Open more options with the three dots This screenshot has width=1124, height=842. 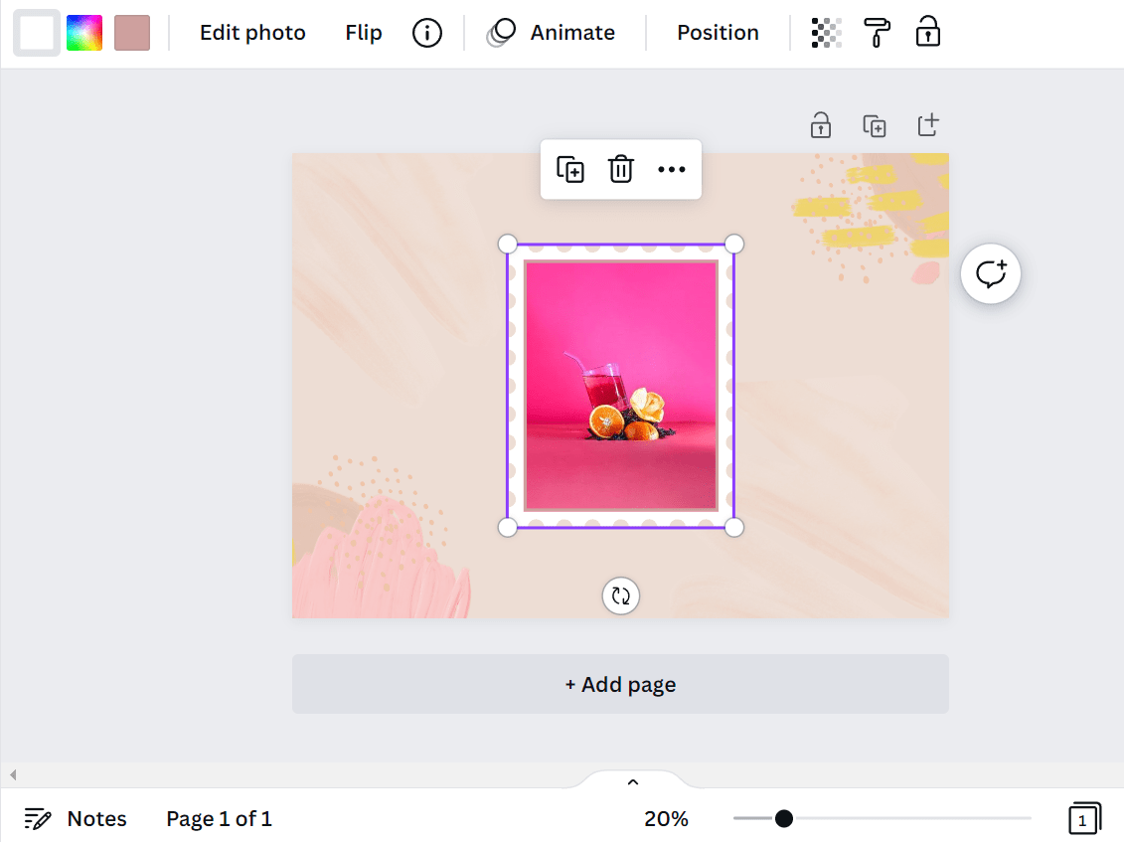pyautogui.click(x=672, y=169)
